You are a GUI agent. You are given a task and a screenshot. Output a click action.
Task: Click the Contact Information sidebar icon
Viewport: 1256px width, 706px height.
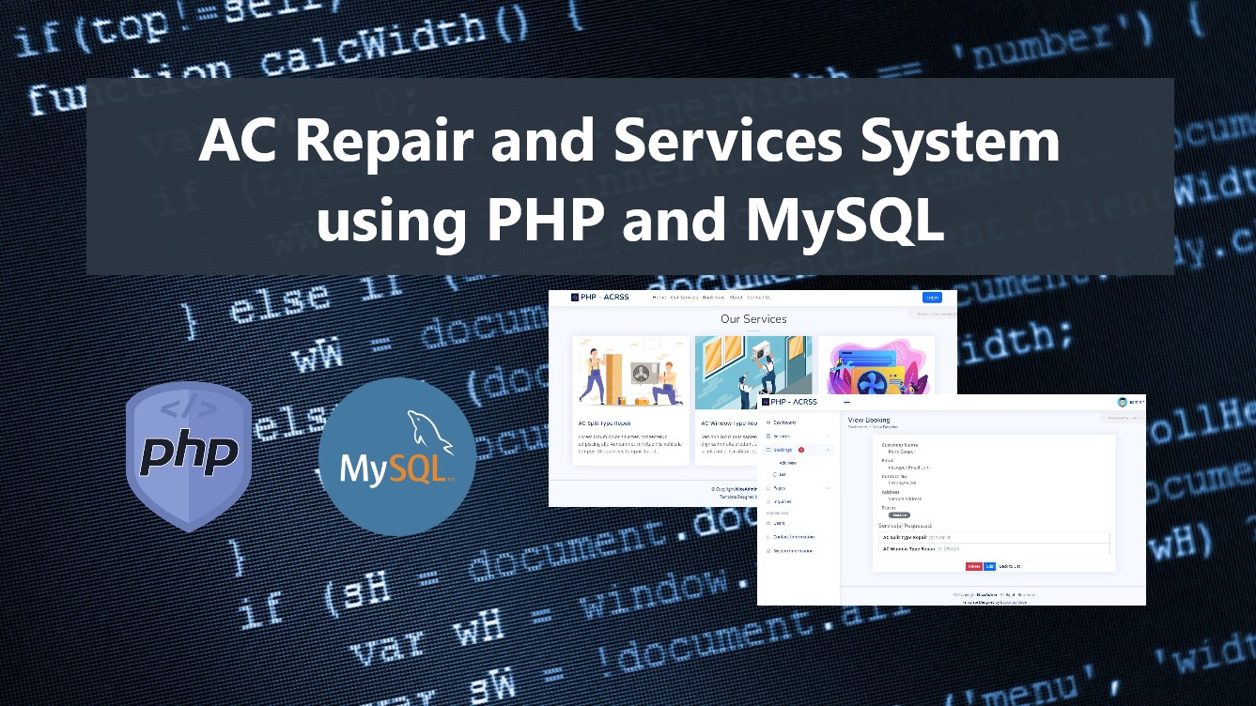(x=768, y=537)
